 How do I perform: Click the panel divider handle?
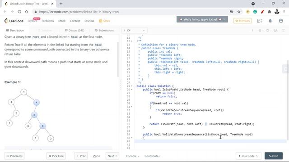(x=121, y=85)
